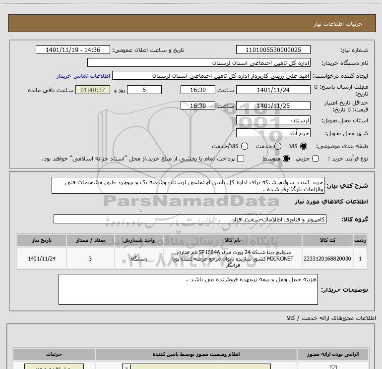Click the الزامی بودن ارائه مجوز header
The height and width of the screenshot is (369, 382).
coord(332,354)
